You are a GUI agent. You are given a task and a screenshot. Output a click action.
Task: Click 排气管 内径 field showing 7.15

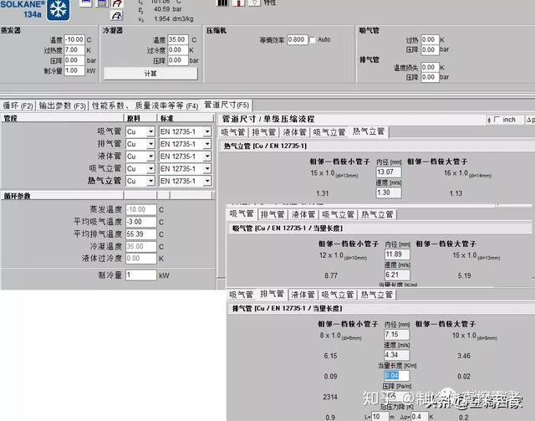click(396, 335)
